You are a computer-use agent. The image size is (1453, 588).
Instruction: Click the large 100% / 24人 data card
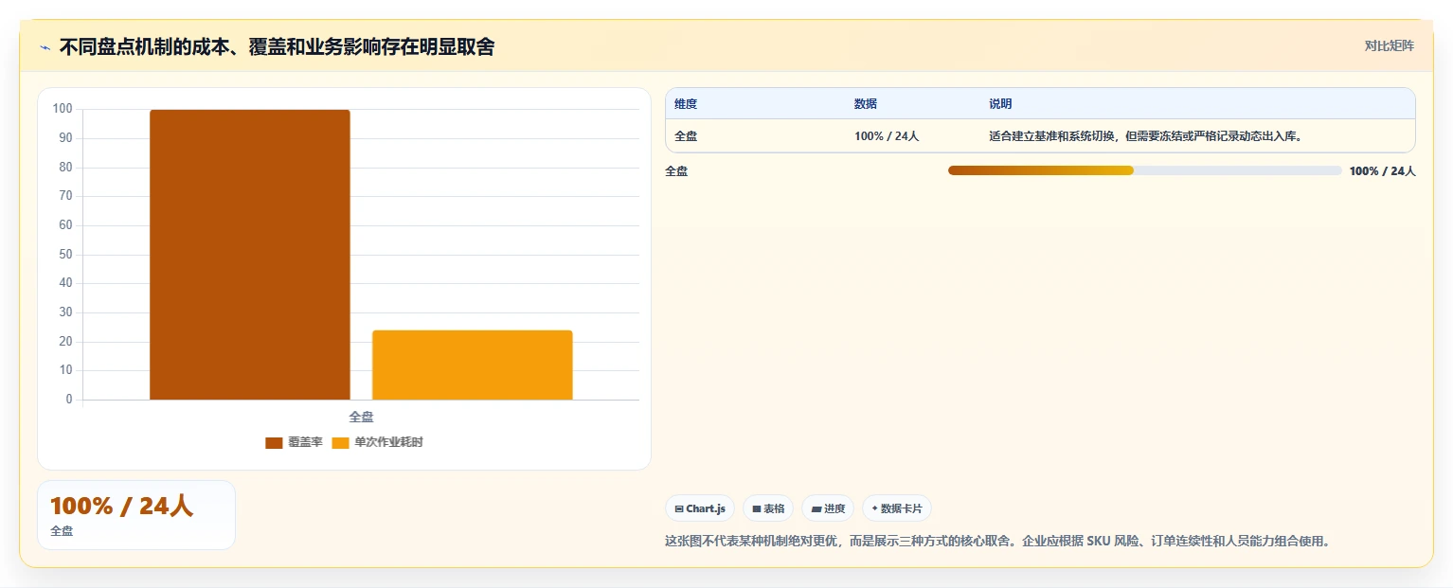point(136,515)
